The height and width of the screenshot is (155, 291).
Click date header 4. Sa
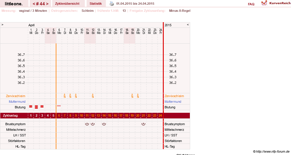(x=48, y=31)
